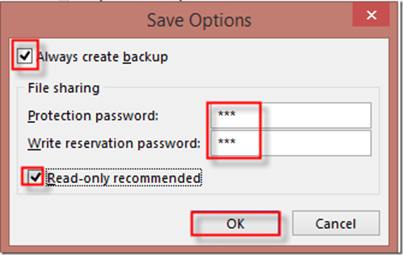Click the "Write reservation password:" label

click(114, 143)
